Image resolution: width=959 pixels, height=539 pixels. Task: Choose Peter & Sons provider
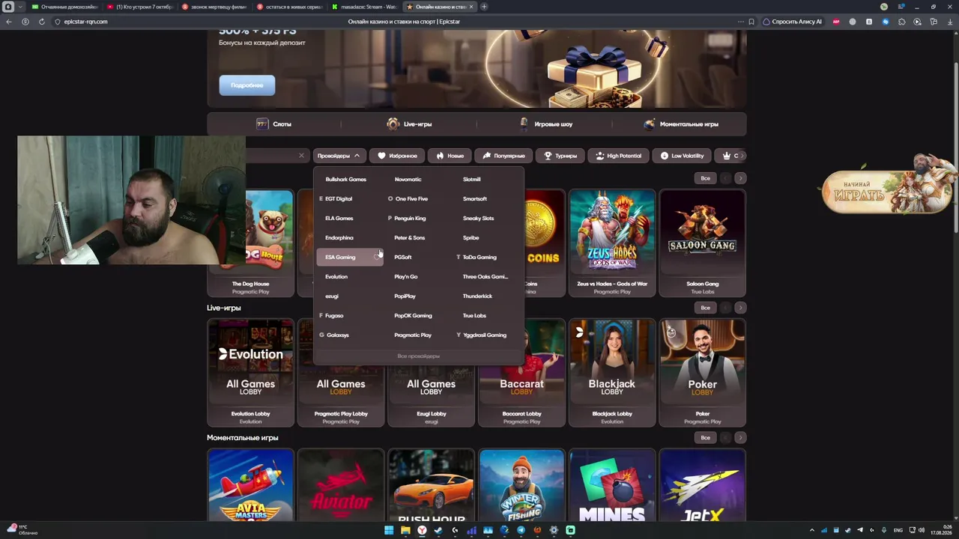point(409,238)
